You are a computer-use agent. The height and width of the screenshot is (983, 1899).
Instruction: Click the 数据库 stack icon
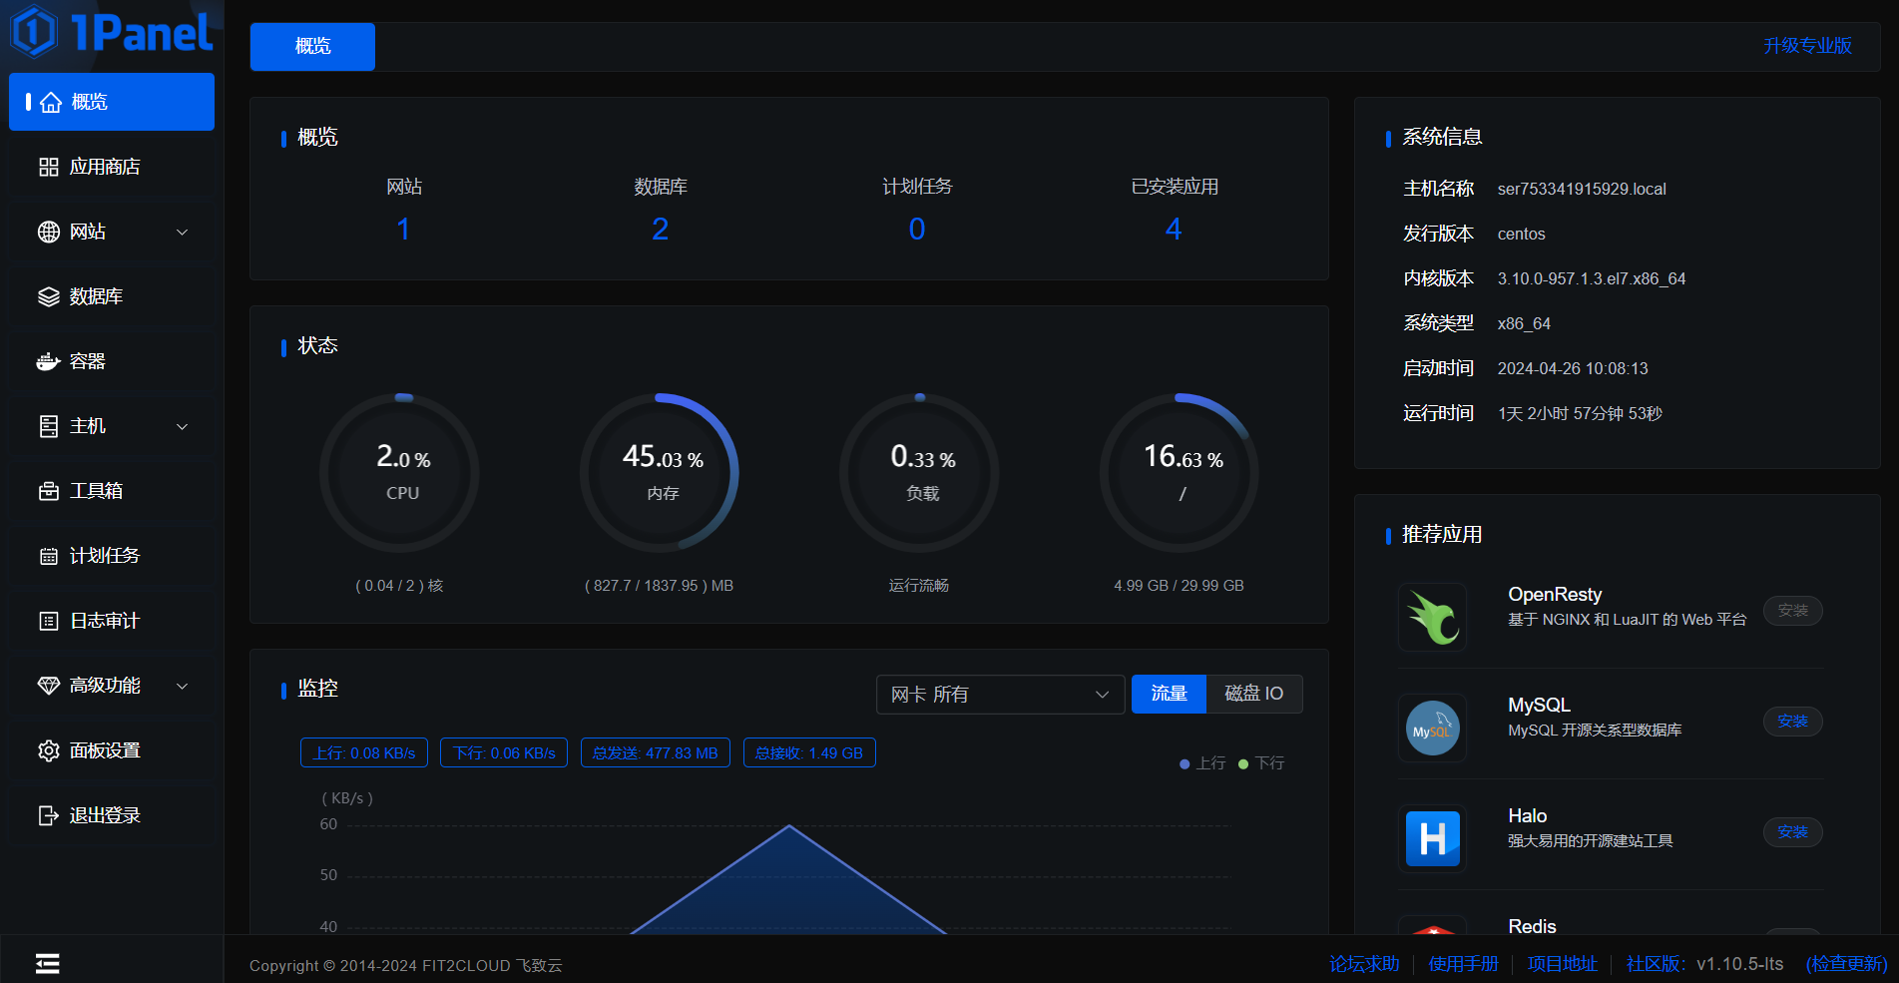48,296
